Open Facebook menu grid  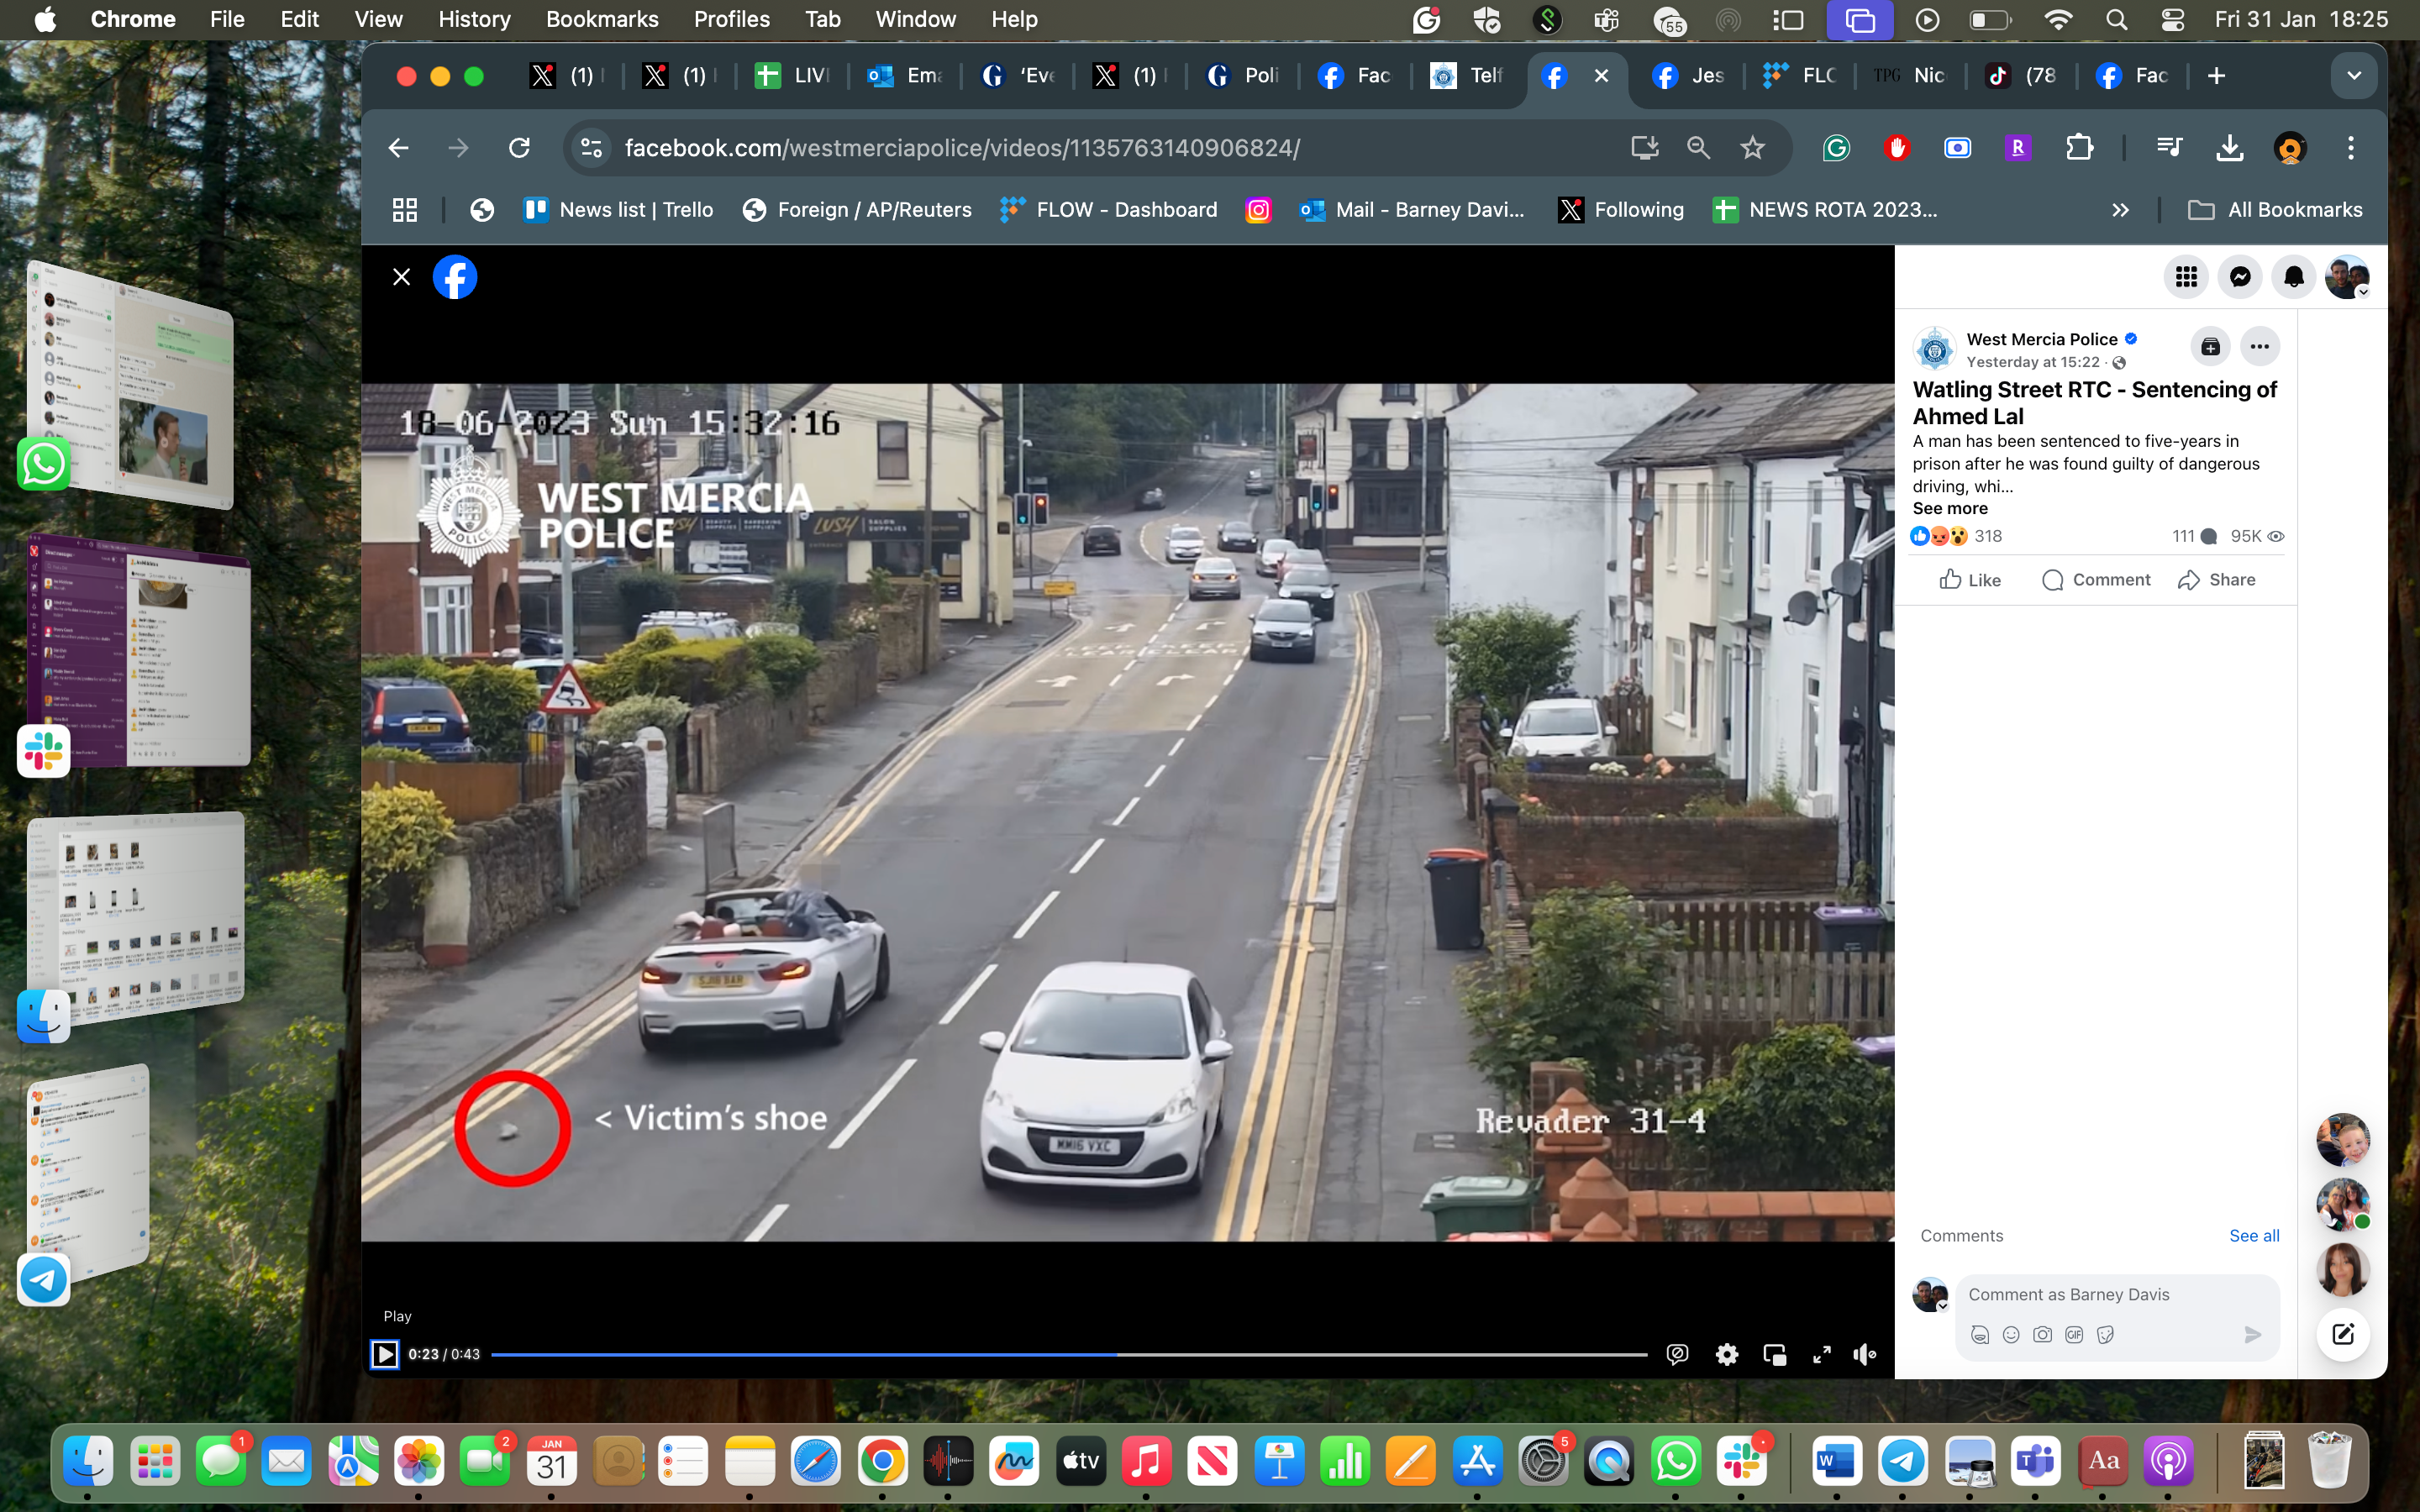click(x=2186, y=277)
